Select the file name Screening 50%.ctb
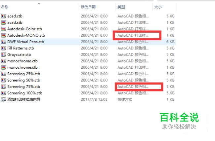Screen dimensions: 215x141 click(24, 80)
